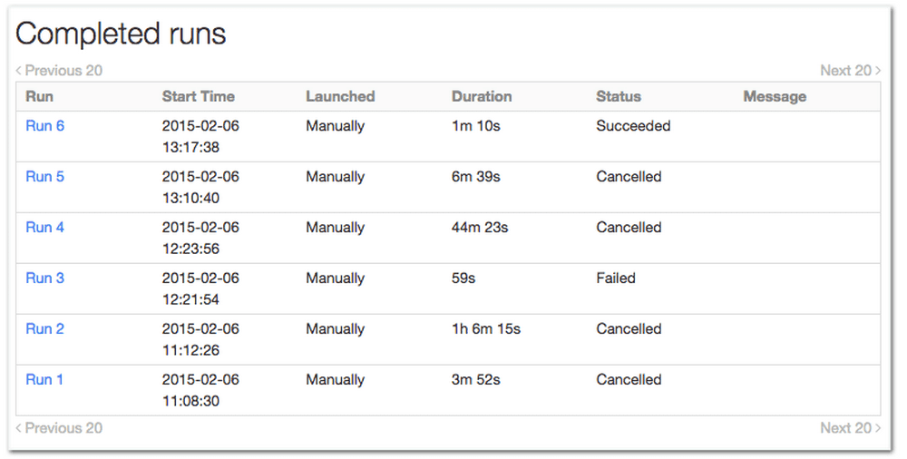
Task: Go to Previous 20 at top
Action: (x=60, y=71)
